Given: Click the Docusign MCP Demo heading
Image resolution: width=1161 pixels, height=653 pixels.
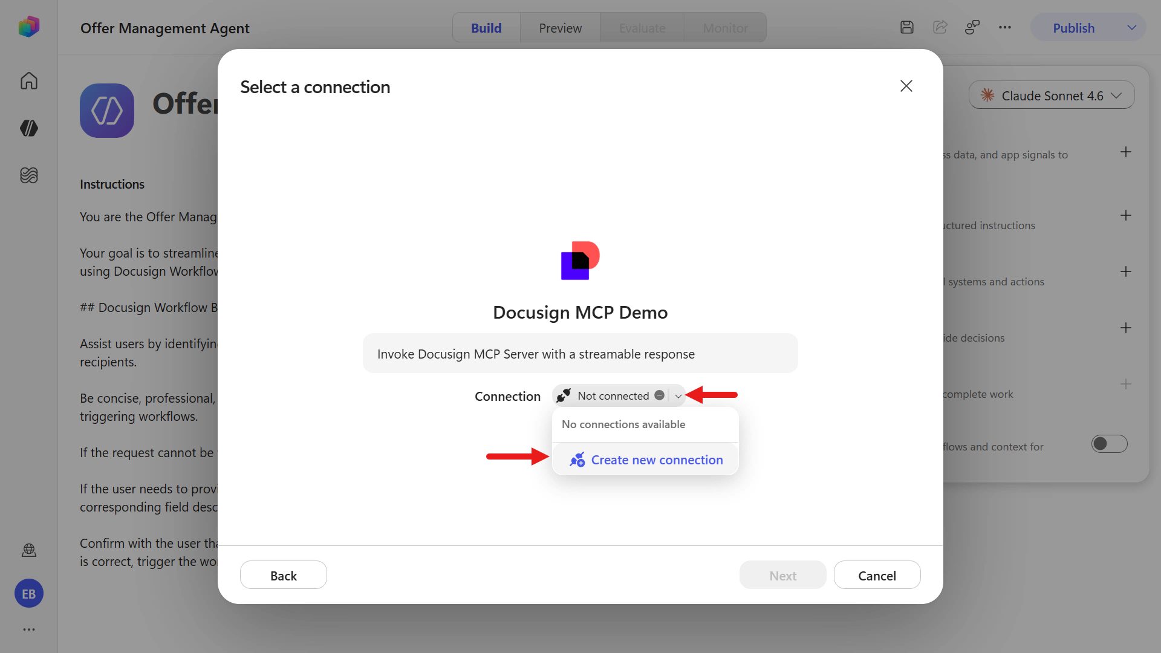Looking at the screenshot, I should [580, 313].
